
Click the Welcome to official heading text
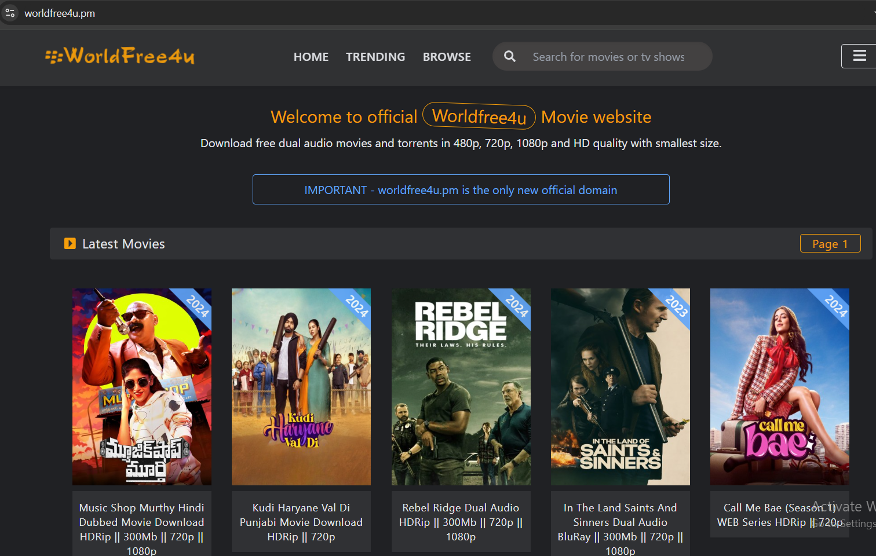tap(344, 116)
